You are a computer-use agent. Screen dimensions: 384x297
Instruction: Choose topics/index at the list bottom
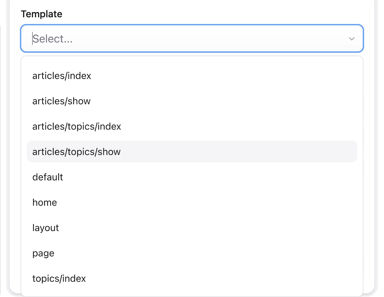[x=59, y=278]
